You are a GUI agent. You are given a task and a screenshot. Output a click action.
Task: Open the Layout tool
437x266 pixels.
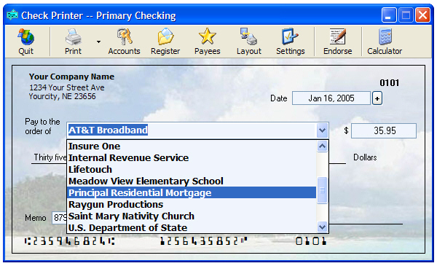[x=249, y=42]
